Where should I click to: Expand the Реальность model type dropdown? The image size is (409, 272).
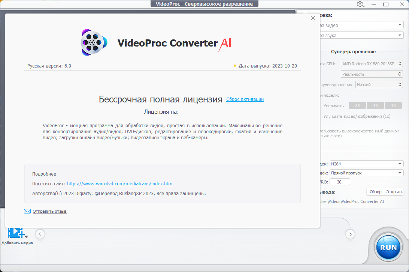point(372,74)
